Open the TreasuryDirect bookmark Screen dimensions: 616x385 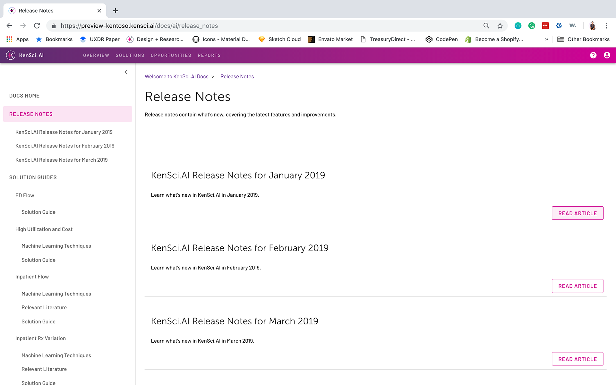(388, 39)
